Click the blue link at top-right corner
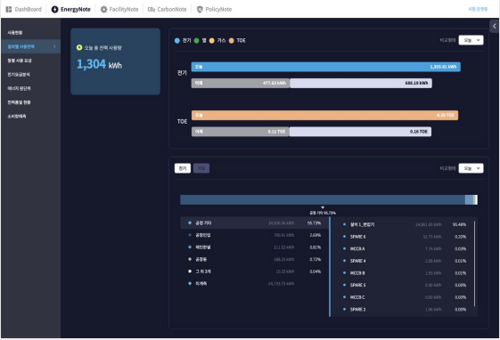The image size is (500, 340). click(478, 9)
